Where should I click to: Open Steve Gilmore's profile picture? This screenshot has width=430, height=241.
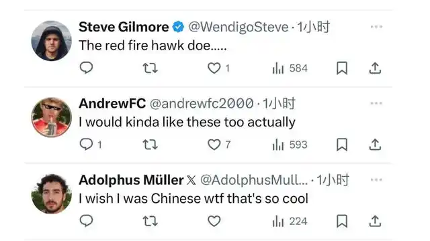[52, 41]
